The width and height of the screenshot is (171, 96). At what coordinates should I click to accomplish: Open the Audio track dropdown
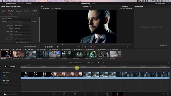pyautogui.click(x=22, y=34)
